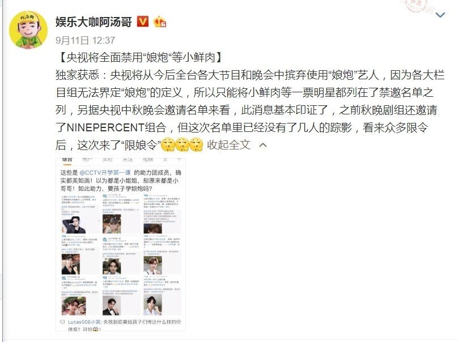459x342 pixels.
Task: Click the top-left celebrity photo in collage
Action: coord(73,224)
